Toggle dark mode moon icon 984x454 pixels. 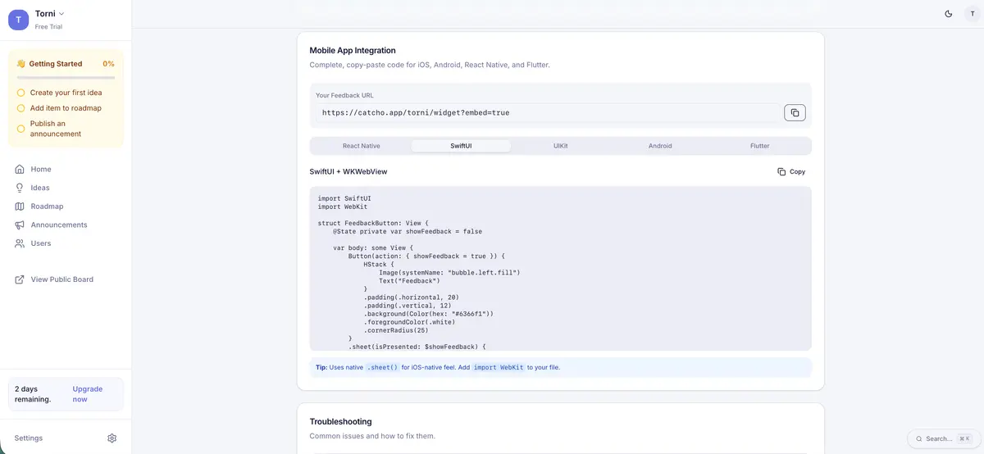949,14
